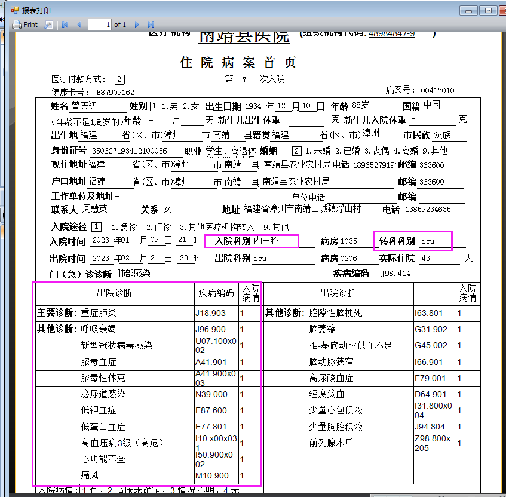Go to the next page arrow

(x=137, y=24)
